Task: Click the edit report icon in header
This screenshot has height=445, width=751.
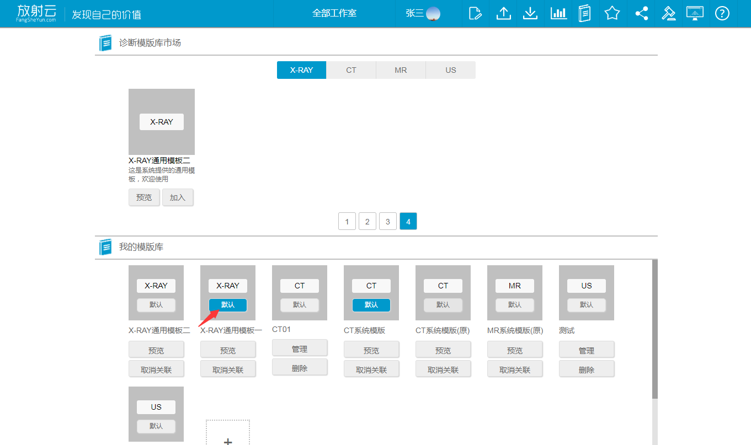Action: 475,13
